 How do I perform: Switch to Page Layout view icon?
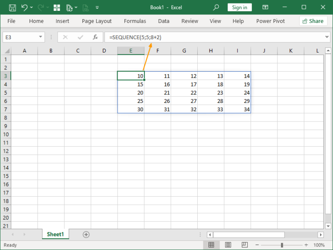click(x=228, y=245)
